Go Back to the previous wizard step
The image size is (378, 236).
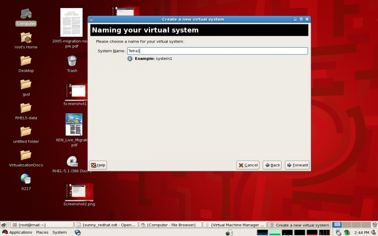click(272, 165)
